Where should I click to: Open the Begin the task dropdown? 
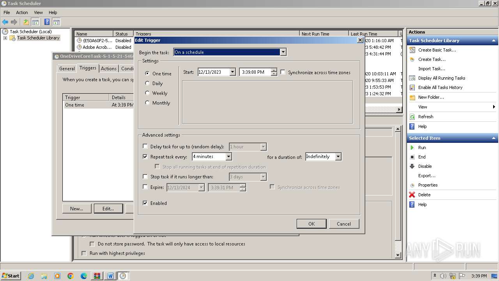tap(283, 52)
